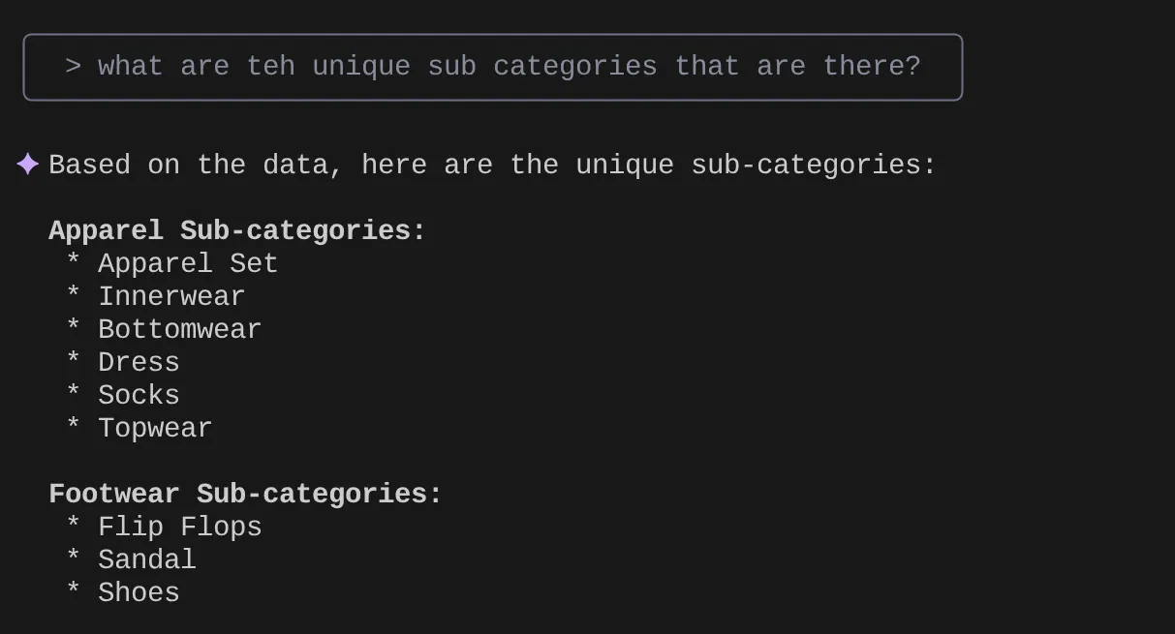Click the purple sparkle response icon
The width and height of the screenshot is (1175, 634).
coord(28,165)
